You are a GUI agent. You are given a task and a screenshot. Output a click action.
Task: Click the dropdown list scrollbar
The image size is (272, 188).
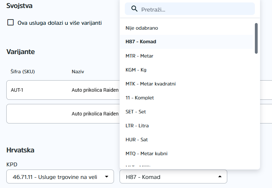pos(256,38)
